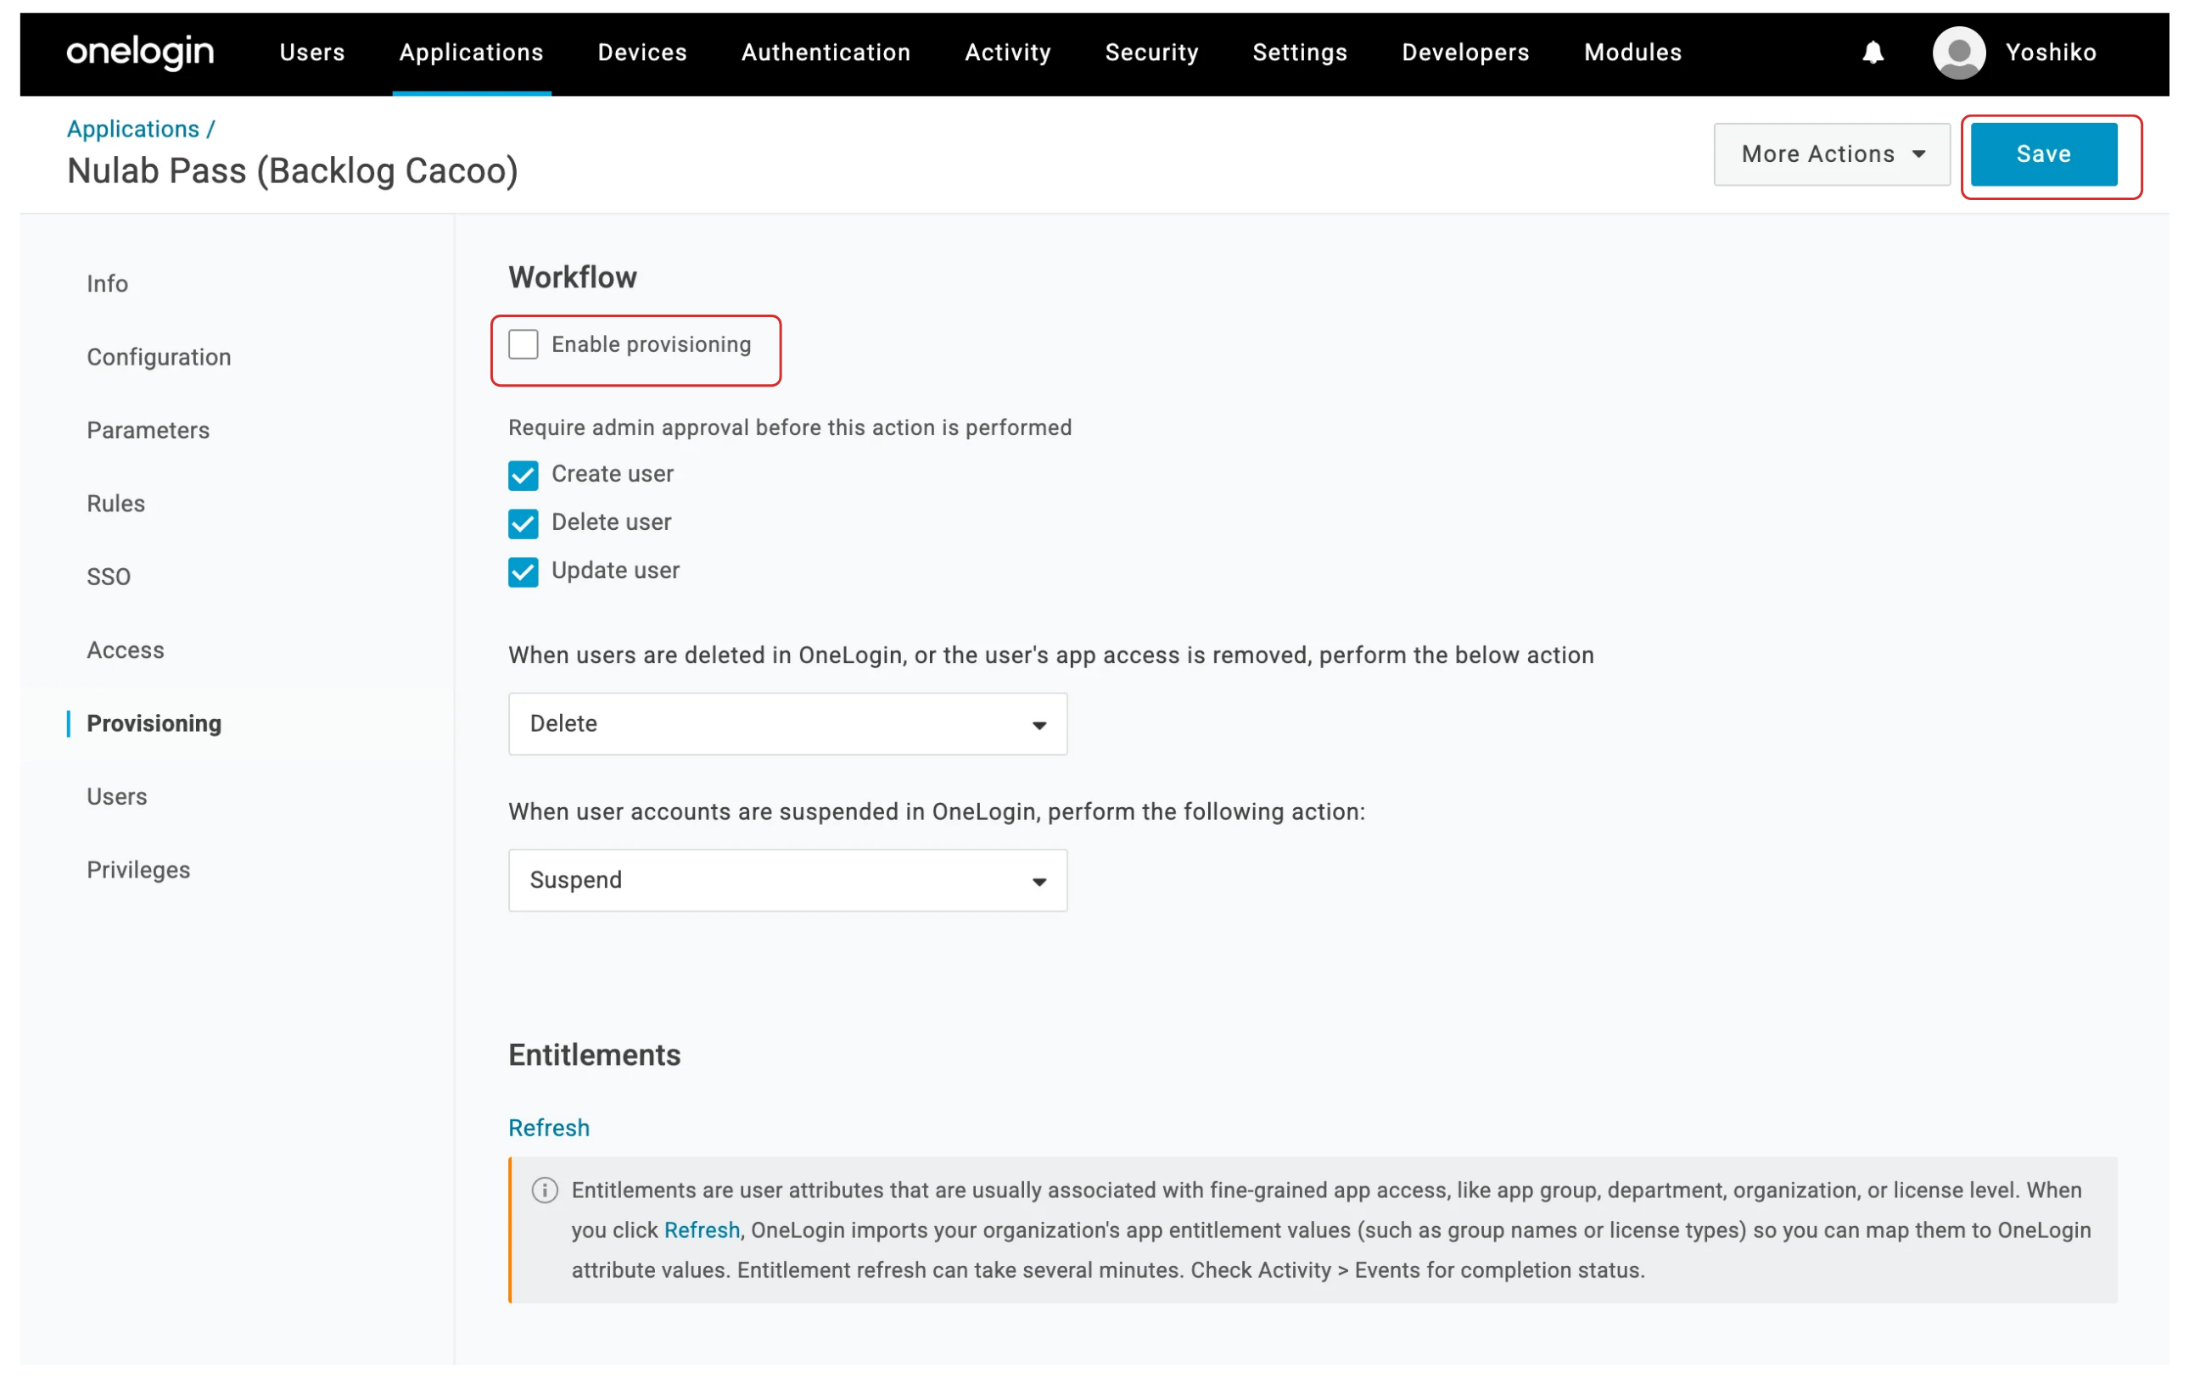Click the OneLogin logo
This screenshot has width=2189, height=1377.
(x=140, y=53)
